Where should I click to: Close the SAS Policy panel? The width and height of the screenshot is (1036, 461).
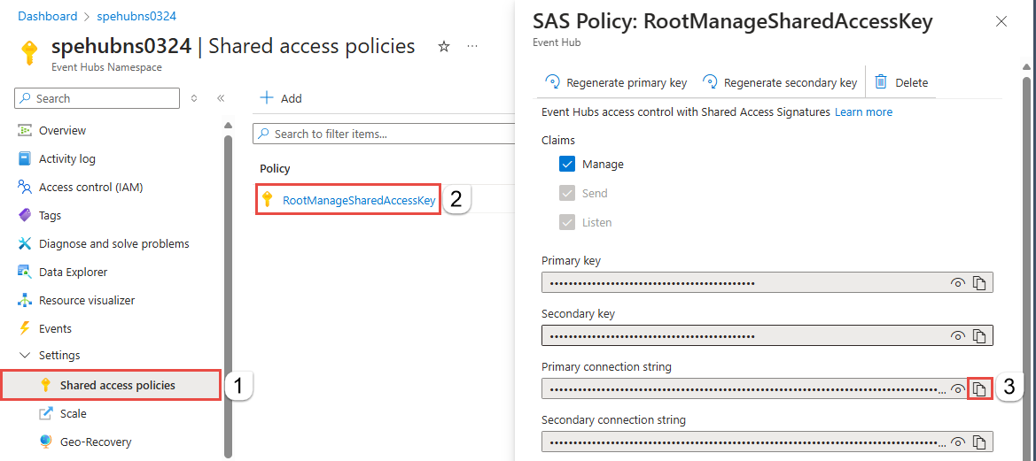pos(1001,22)
